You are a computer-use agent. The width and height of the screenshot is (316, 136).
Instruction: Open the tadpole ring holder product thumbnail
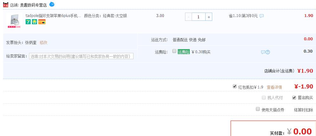[14, 20]
